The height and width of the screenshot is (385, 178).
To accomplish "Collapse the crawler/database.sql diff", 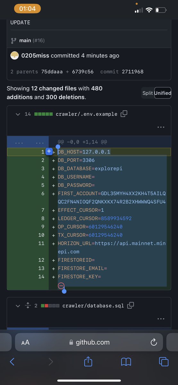I will tap(18, 306).
